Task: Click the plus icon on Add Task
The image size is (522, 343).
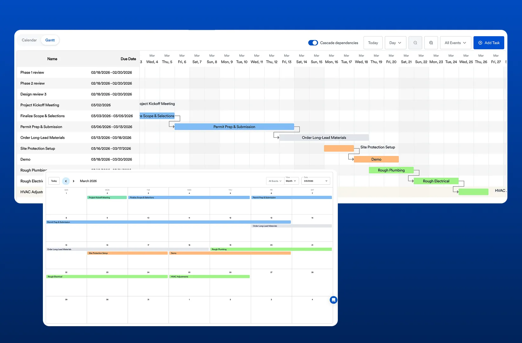Action: coord(480,43)
